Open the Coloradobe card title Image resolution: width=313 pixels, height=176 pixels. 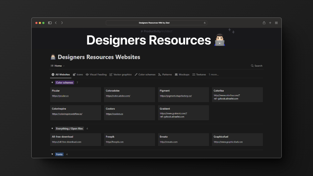pyautogui.click(x=113, y=91)
